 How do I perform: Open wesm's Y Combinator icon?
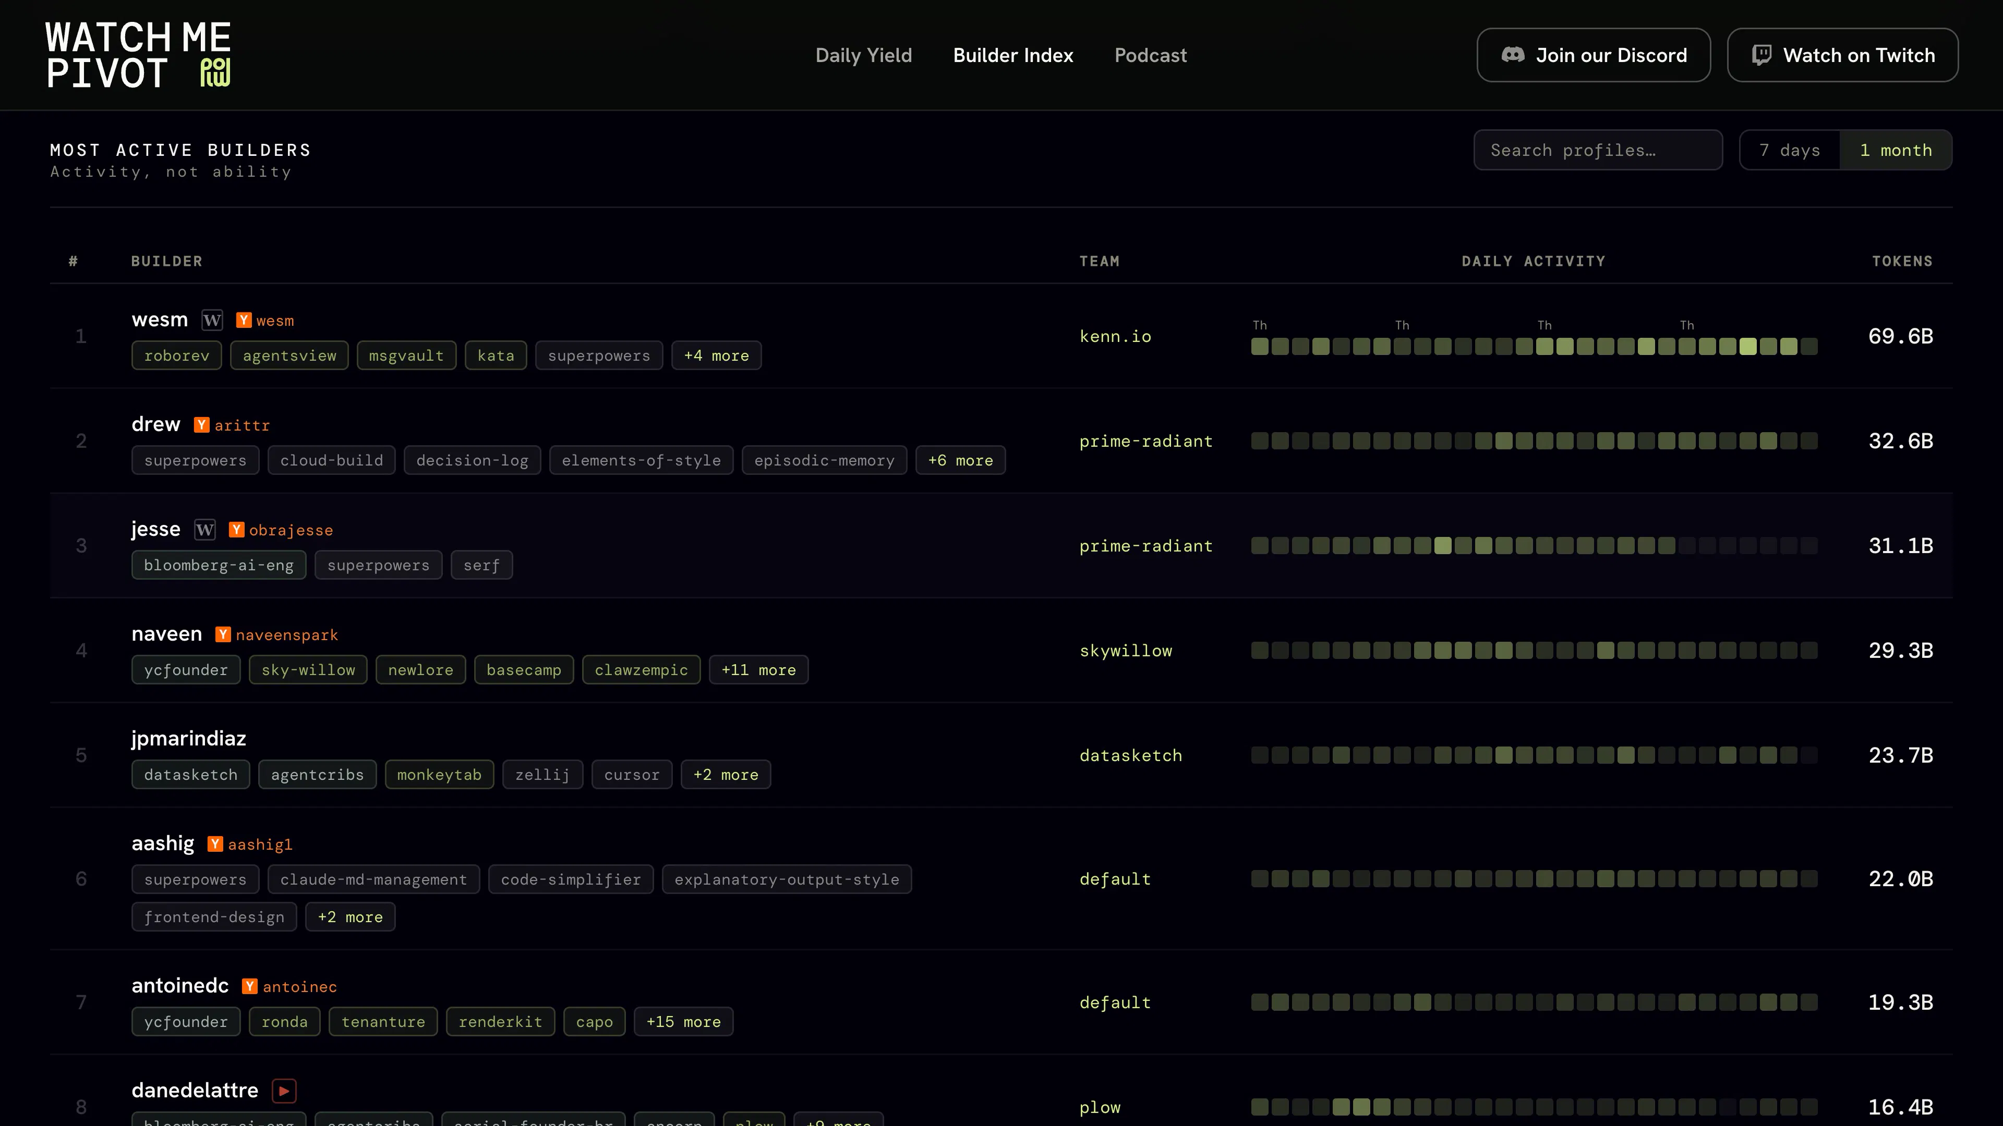point(244,320)
